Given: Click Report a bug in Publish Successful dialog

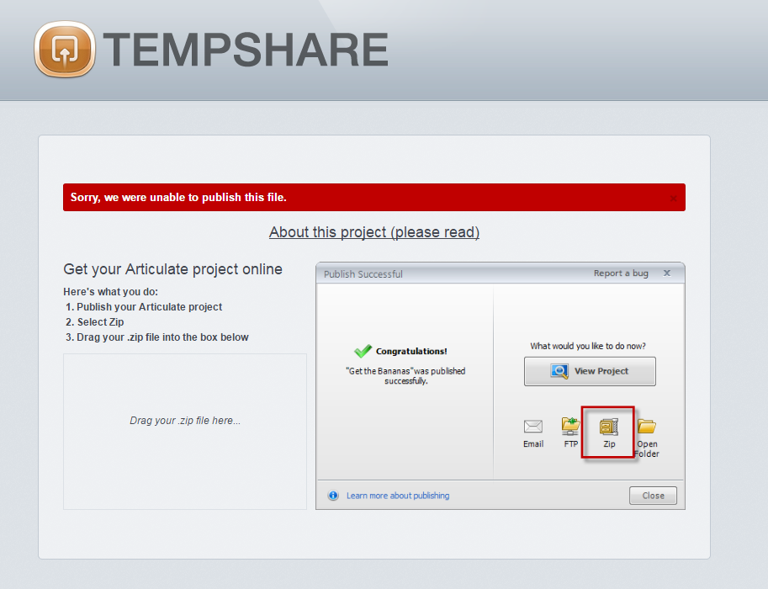Looking at the screenshot, I should pos(621,273).
